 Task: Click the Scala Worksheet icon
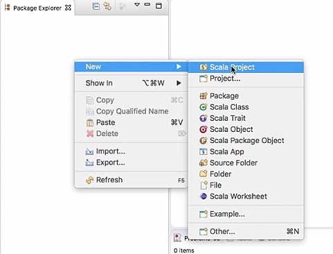coord(204,196)
